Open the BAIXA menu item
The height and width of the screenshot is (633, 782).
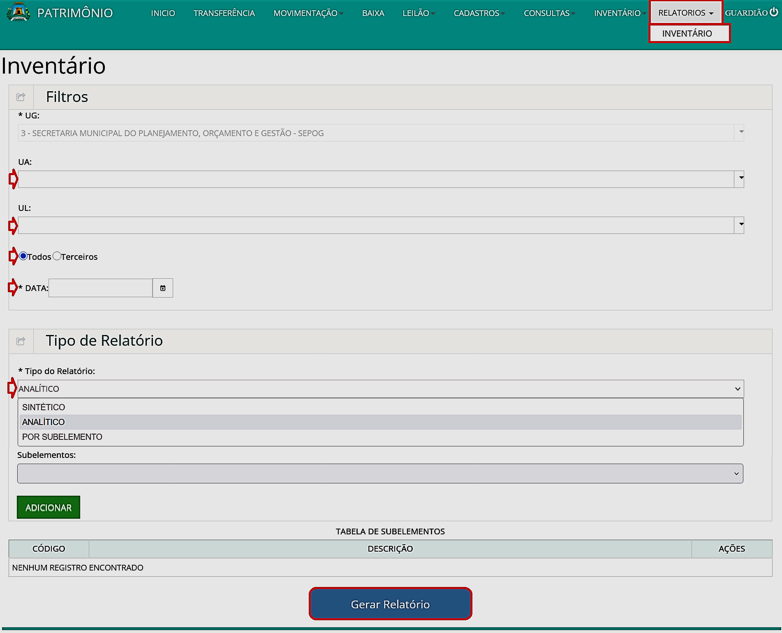click(373, 13)
